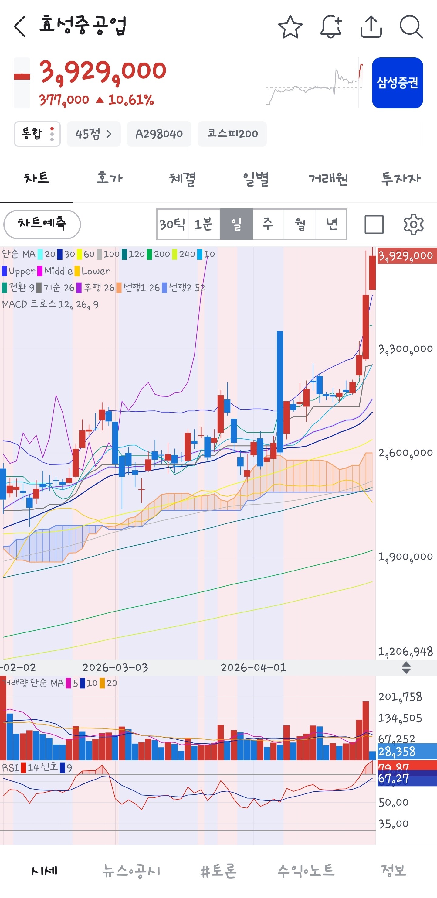Screen dimensions: 437x898
Task: Tap the 3,929,000 current price axis tag
Action: 407,256
